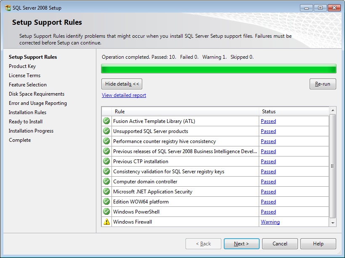Click the check icon beside Windows PowerShell
Viewport: 345px width, 258px height.
tap(106, 212)
